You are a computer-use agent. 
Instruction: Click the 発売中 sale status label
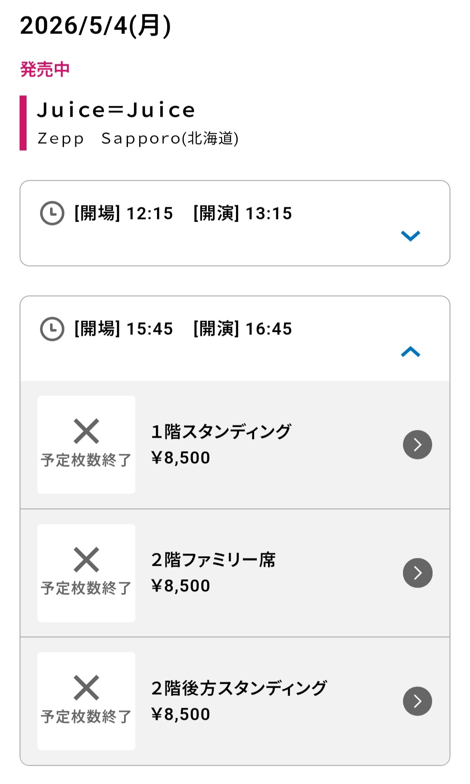point(45,69)
